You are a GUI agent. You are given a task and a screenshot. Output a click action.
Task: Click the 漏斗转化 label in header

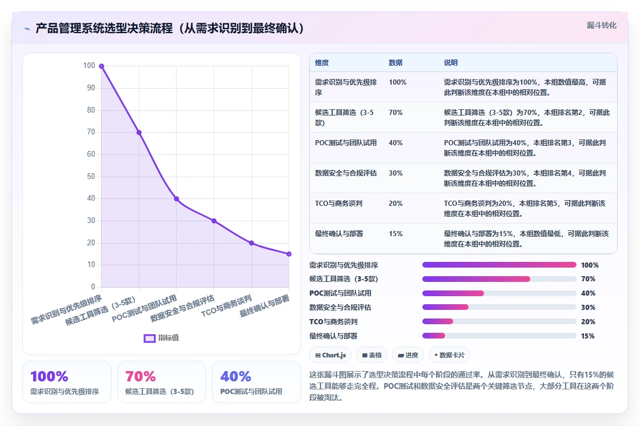click(x=601, y=25)
